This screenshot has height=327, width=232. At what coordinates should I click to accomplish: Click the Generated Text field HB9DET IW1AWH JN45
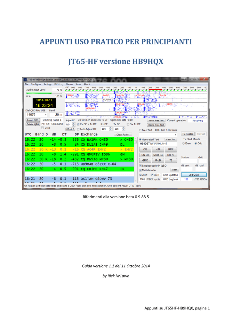[x=158, y=144]
